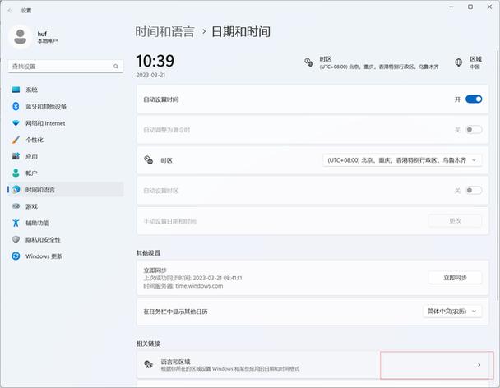This screenshot has width=500, height=388.
Task: Click 时间和语言 breadcrumb link
Action: 164,32
